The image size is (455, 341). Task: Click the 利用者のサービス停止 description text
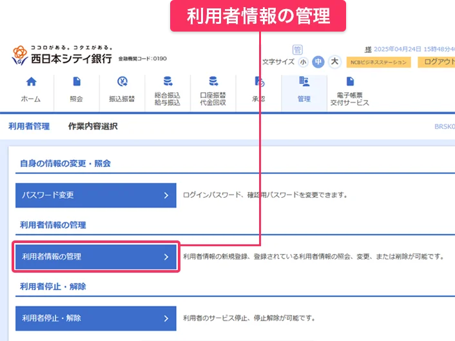pos(249,318)
